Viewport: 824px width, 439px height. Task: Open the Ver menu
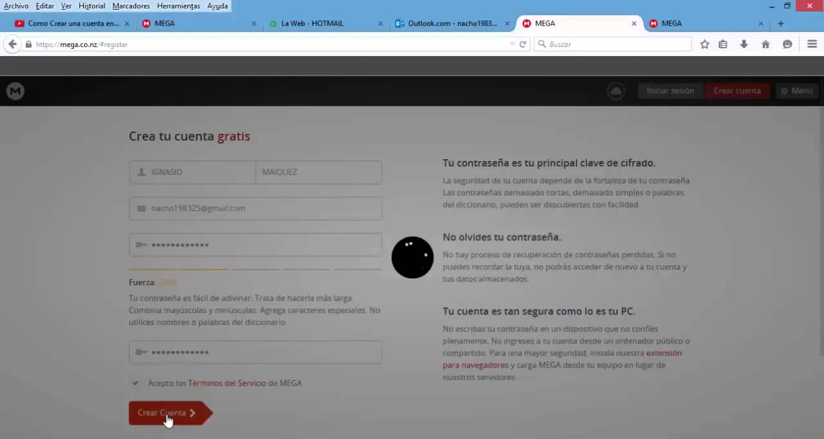point(66,6)
